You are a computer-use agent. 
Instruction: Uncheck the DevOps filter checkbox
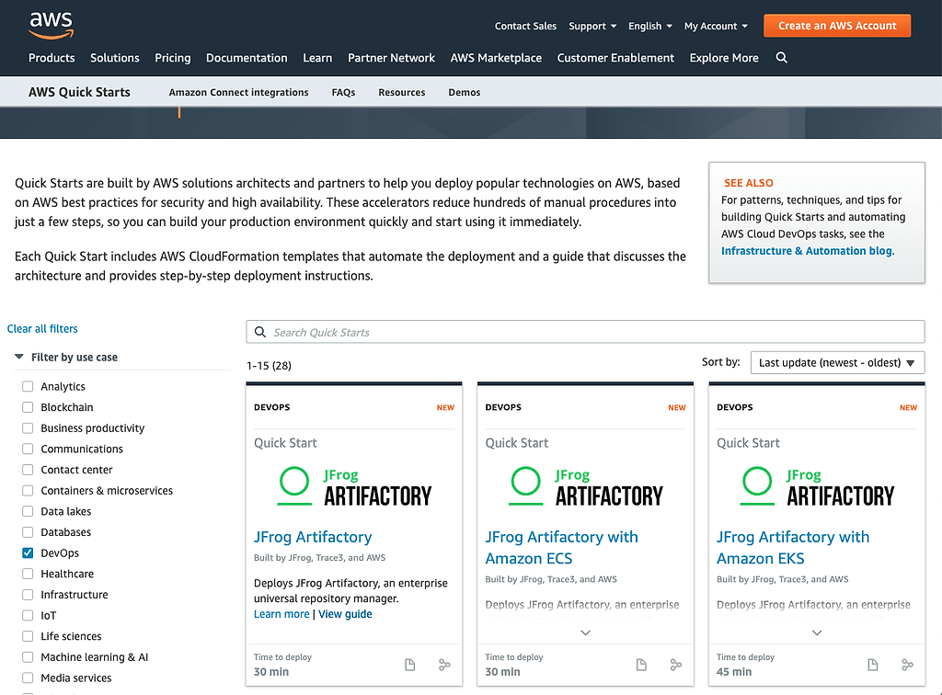pos(28,553)
